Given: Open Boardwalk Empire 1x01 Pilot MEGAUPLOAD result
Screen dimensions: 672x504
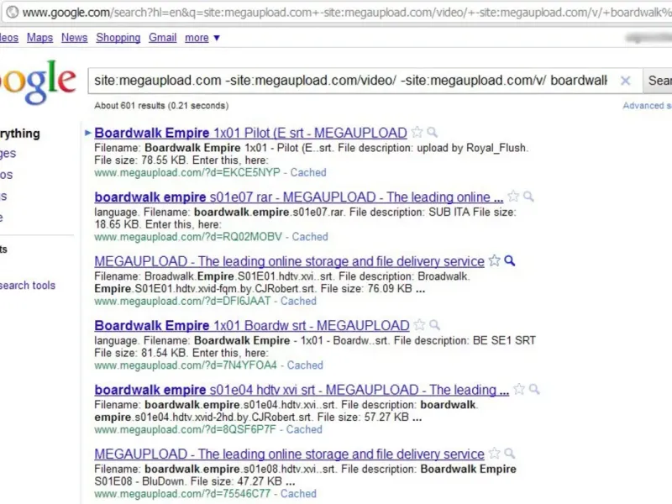Looking at the screenshot, I should point(250,133).
